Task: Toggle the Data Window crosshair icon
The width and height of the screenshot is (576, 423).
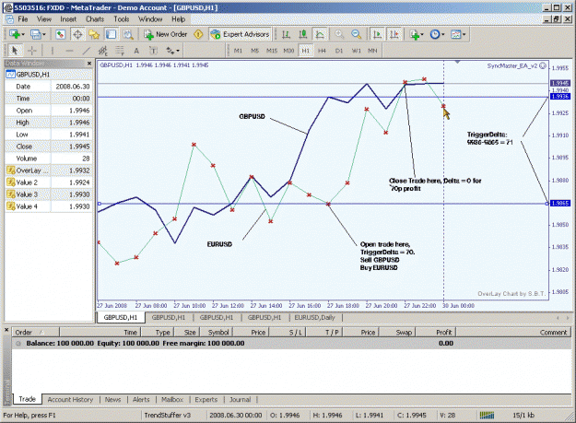Action: pyautogui.click(x=77, y=34)
